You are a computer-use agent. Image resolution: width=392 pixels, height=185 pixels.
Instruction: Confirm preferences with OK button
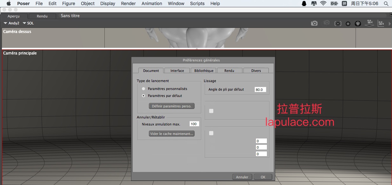[x=263, y=177]
